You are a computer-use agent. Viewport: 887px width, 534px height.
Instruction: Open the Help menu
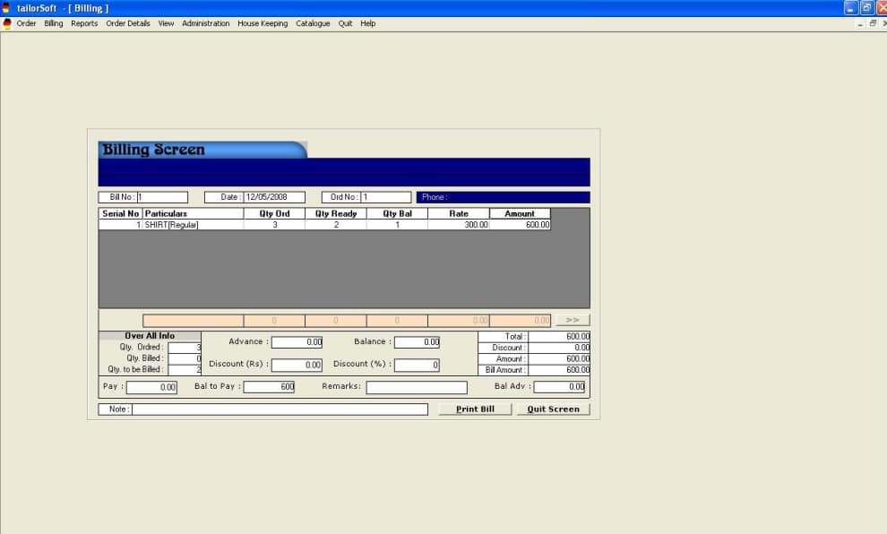[x=368, y=24]
